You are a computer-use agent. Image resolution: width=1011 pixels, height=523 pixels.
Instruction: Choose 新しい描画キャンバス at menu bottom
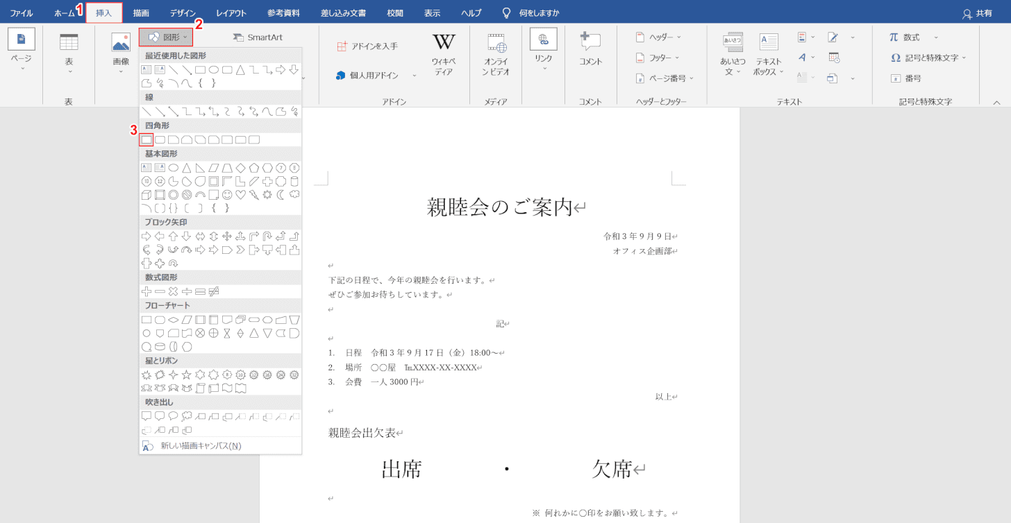click(x=221, y=446)
